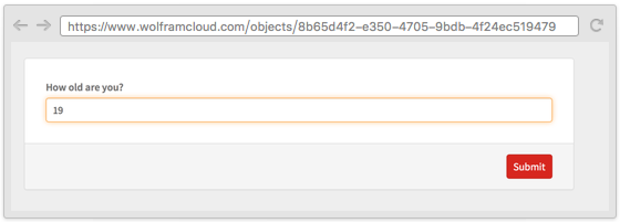Viewport: 620px width, 223px height.
Task: Click the gray footer left of Submit
Action: click(x=266, y=167)
